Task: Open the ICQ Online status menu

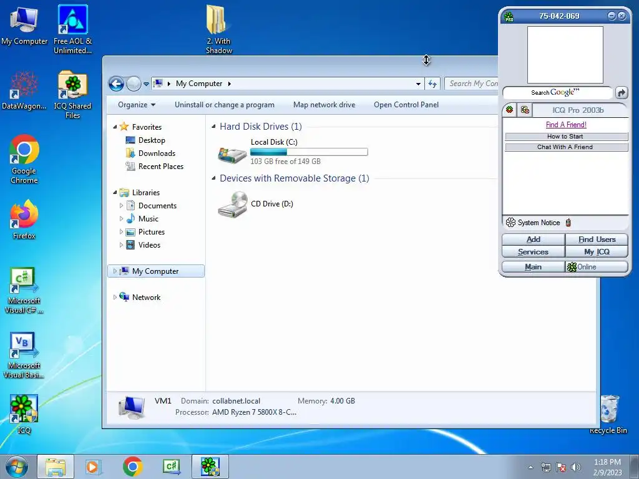Action: 597,267
